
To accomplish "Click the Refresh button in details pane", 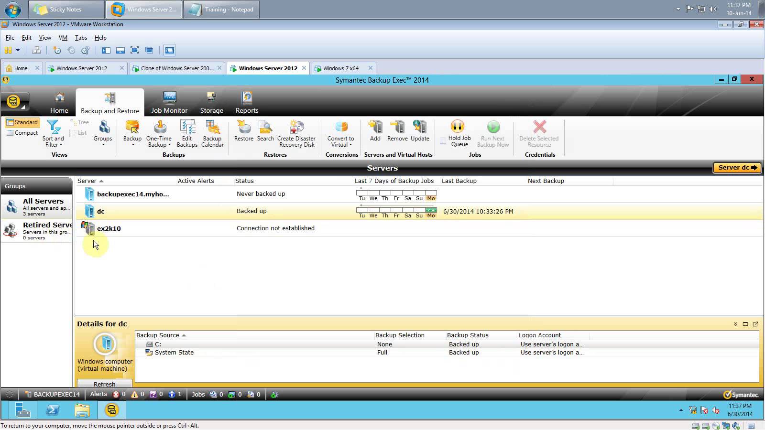I will click(x=104, y=384).
